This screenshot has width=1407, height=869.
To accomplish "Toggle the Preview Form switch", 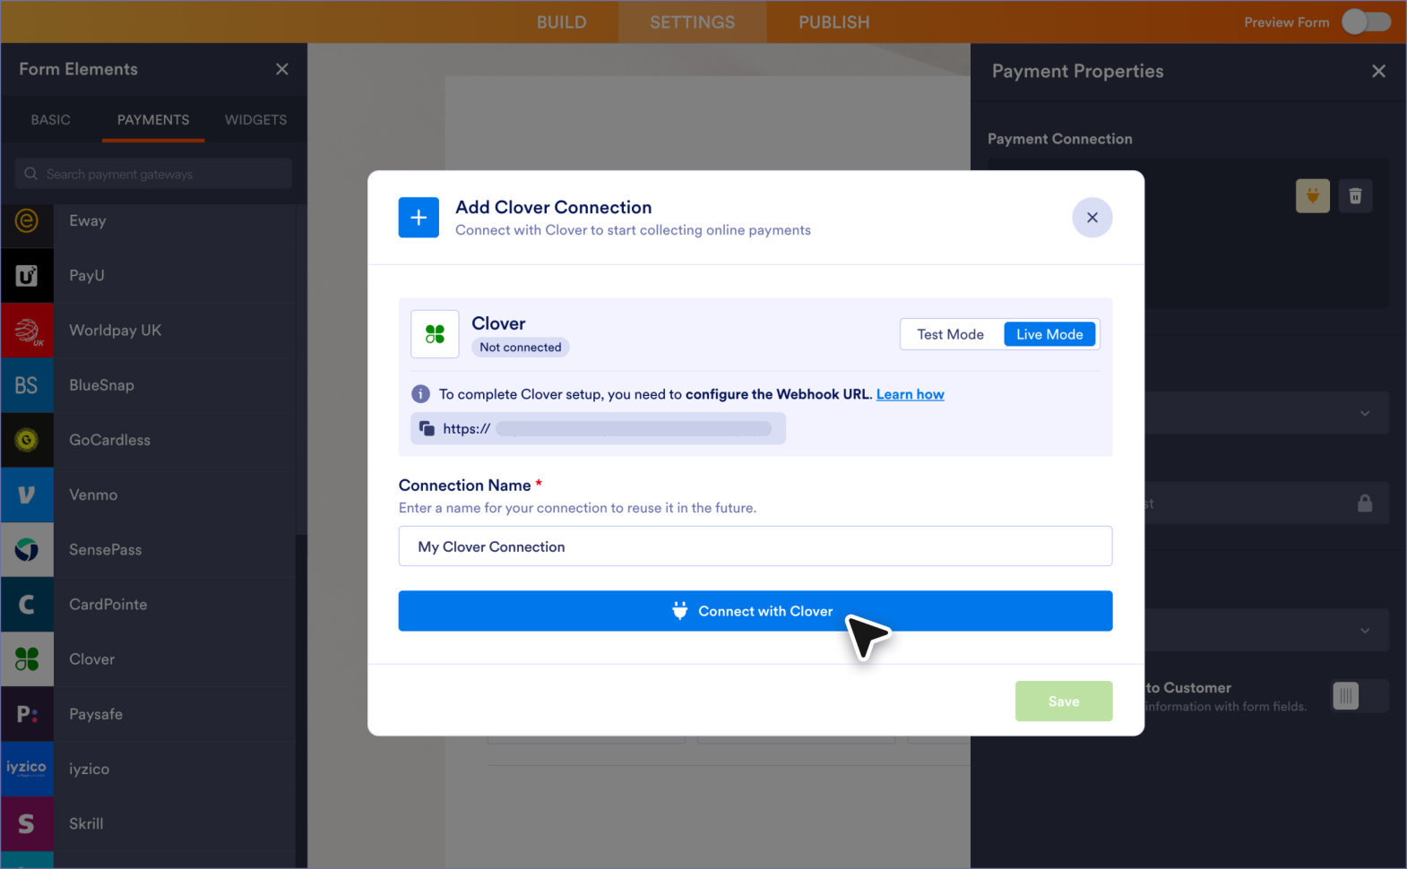I will pyautogui.click(x=1366, y=22).
